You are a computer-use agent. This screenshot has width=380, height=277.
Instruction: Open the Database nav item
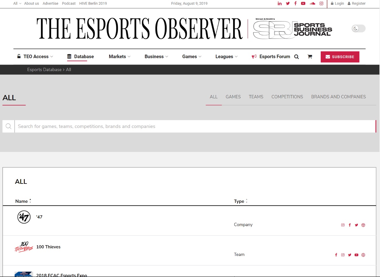click(x=80, y=57)
